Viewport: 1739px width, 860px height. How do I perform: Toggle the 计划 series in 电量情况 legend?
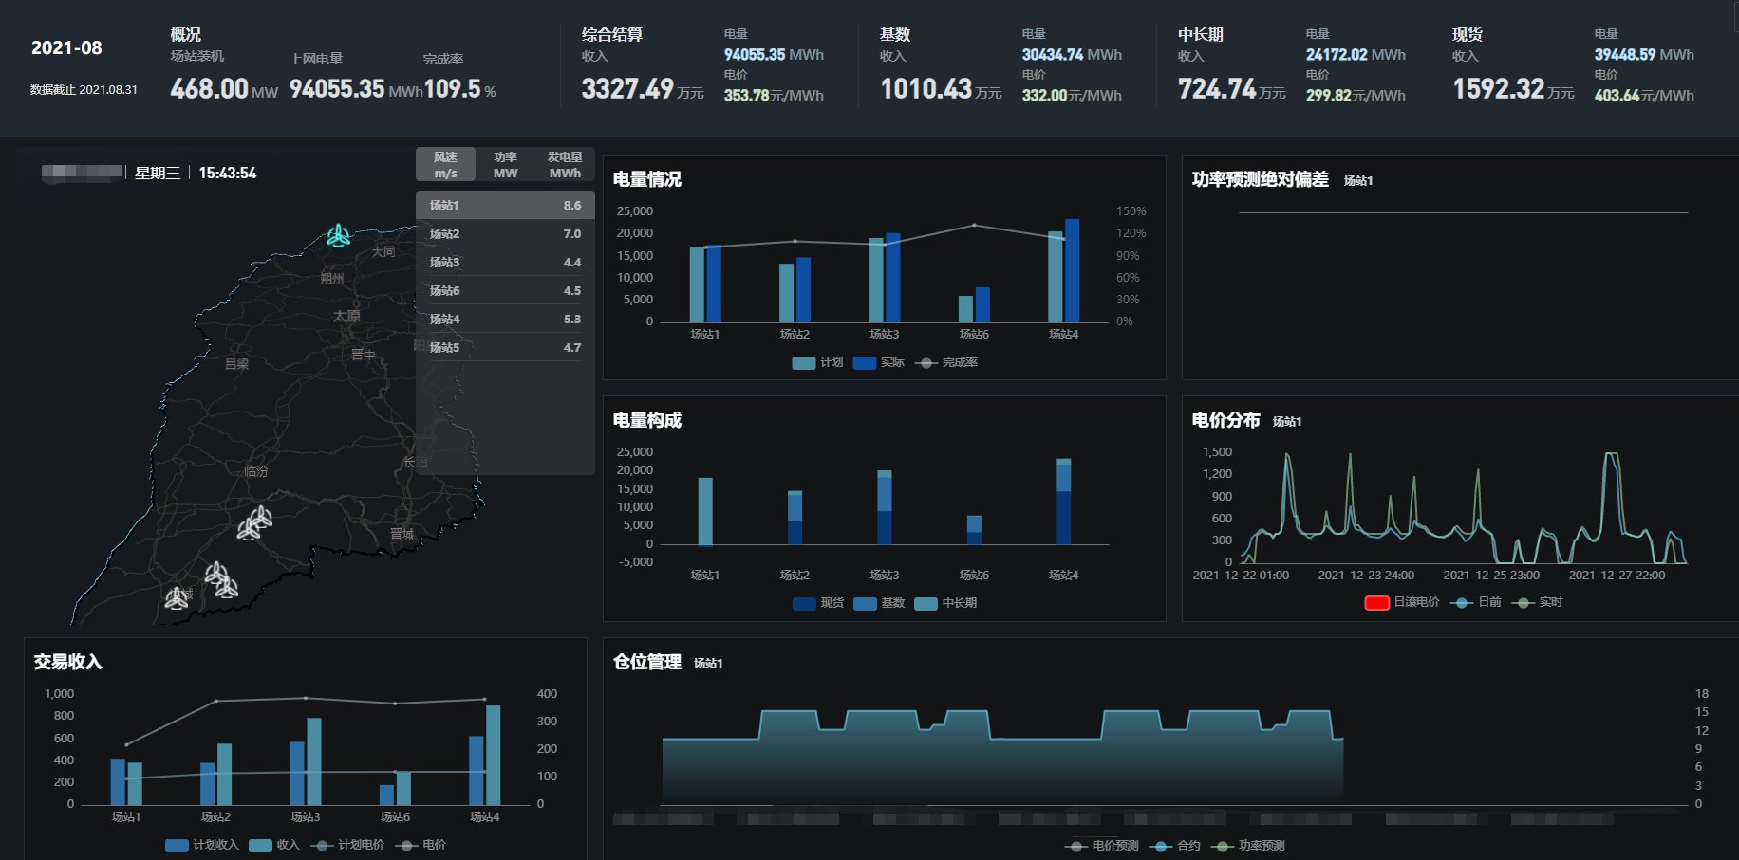[x=804, y=363]
